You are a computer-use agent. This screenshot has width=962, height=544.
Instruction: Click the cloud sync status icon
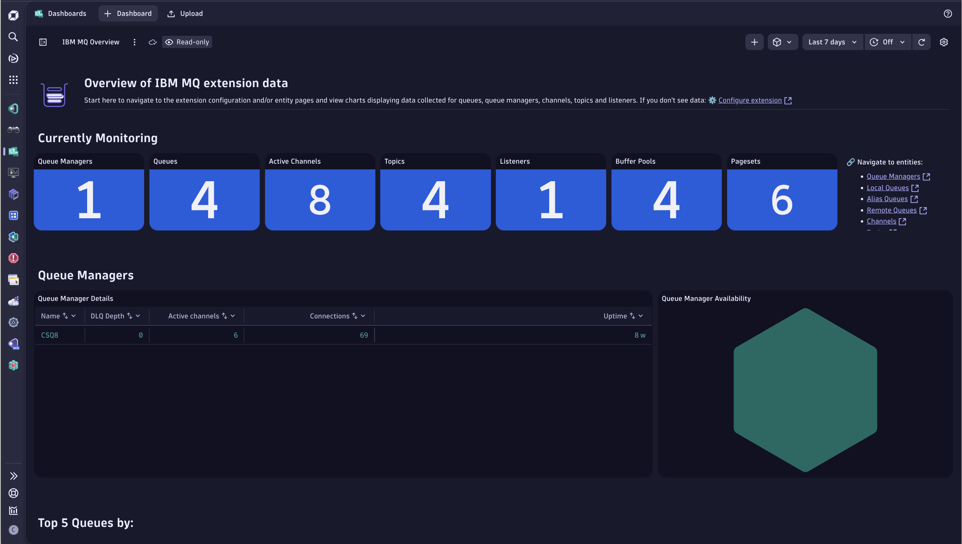tap(153, 42)
